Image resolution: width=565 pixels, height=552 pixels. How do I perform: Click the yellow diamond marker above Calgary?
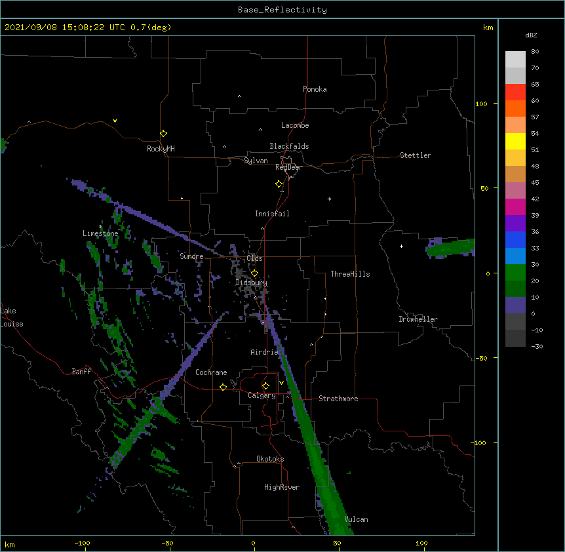tap(265, 386)
